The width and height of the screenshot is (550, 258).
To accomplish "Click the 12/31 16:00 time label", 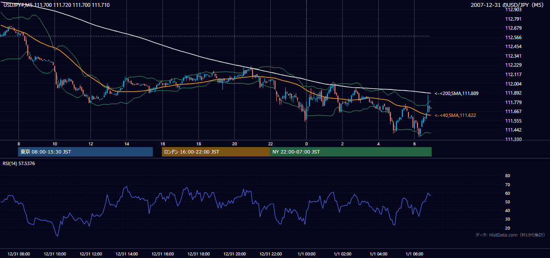I will [x=162, y=254].
